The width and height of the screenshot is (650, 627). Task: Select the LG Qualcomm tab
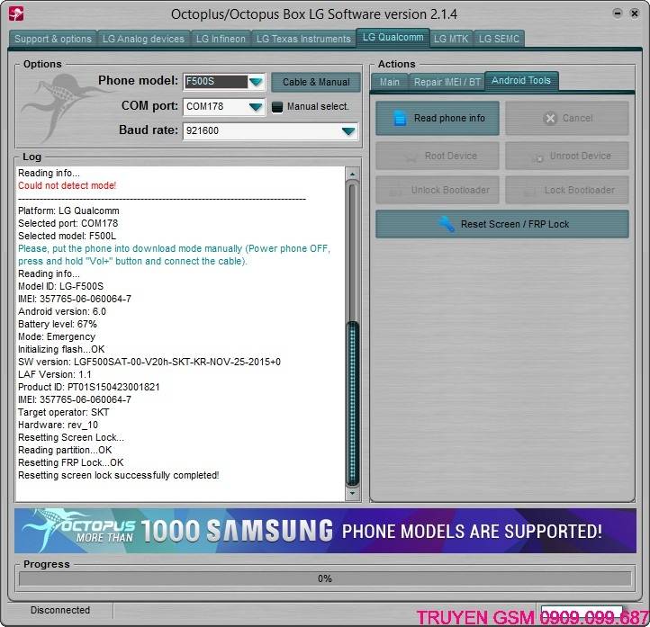pos(393,38)
